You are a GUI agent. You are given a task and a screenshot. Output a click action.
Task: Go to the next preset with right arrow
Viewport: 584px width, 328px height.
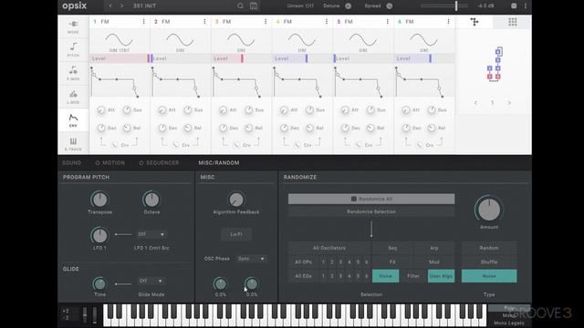pos(121,6)
